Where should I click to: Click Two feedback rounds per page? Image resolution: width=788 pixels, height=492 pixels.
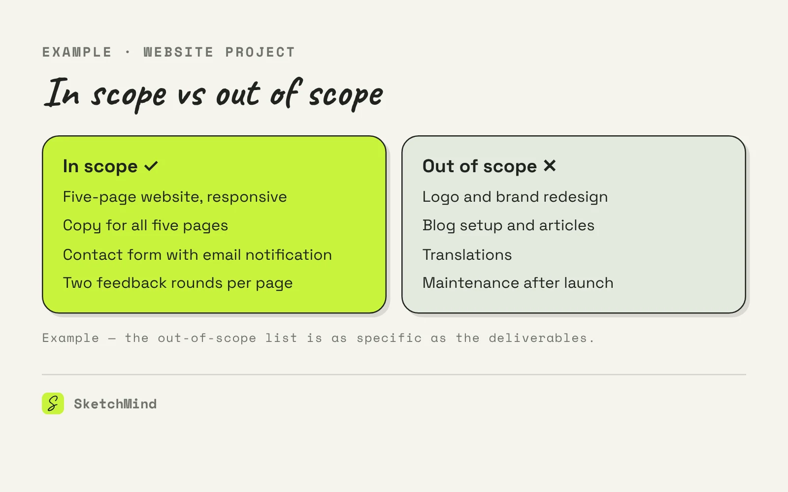[x=178, y=283]
